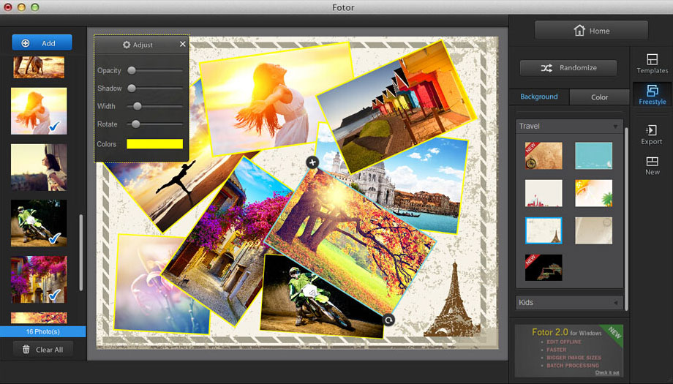Select the compass map background thumbnail
Viewport: 673px width, 384px height.
pos(544,156)
